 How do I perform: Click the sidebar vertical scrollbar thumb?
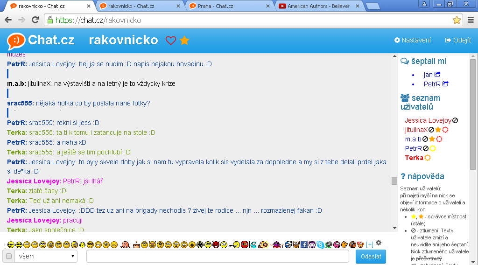[473, 114]
